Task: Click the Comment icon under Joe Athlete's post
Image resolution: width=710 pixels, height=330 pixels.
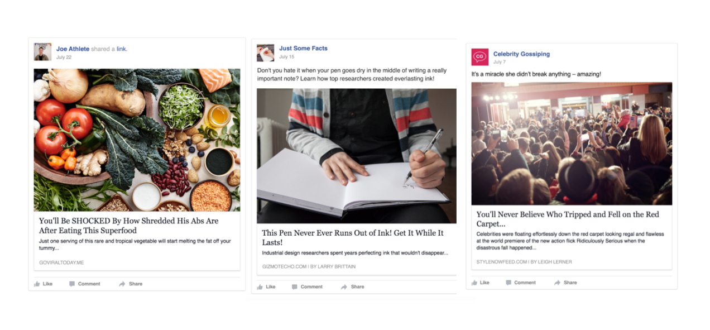Action: click(72, 284)
